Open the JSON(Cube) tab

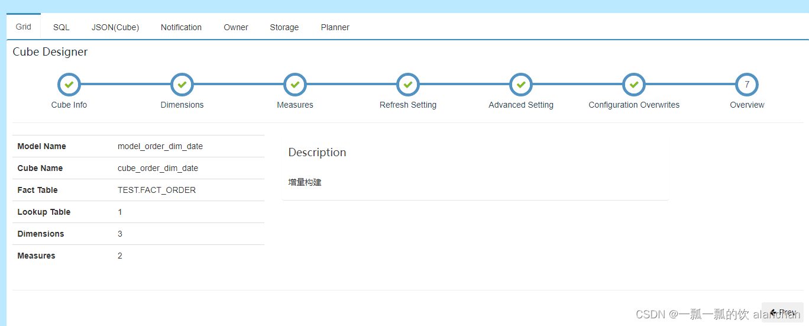click(x=115, y=27)
